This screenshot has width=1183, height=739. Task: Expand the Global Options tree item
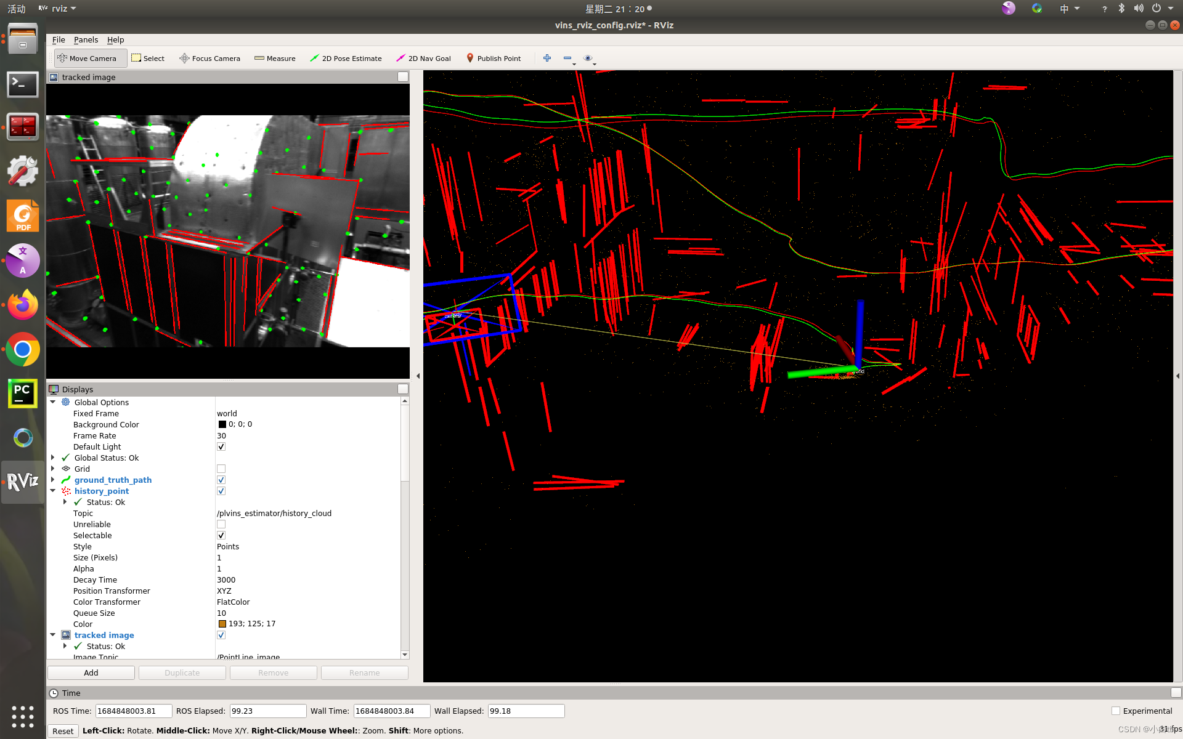(x=54, y=401)
